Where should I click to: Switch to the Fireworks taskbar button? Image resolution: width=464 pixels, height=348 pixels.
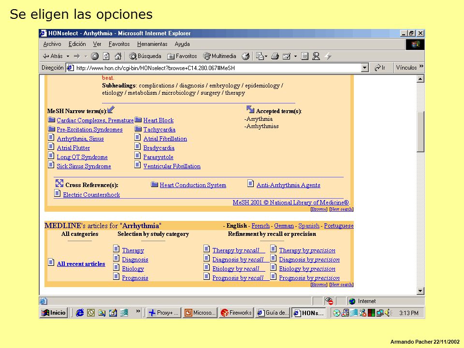click(x=236, y=313)
